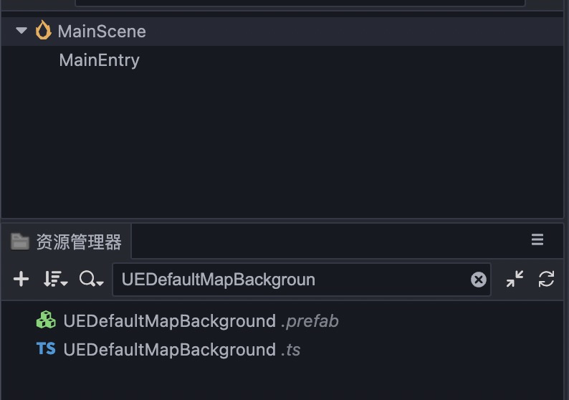Select the MainEntry node
This screenshot has height=400, width=569.
99,60
